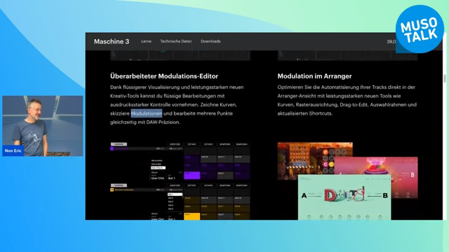449x252 pixels.
Task: Click the mint green Duets plugin image
Action: [x=344, y=197]
